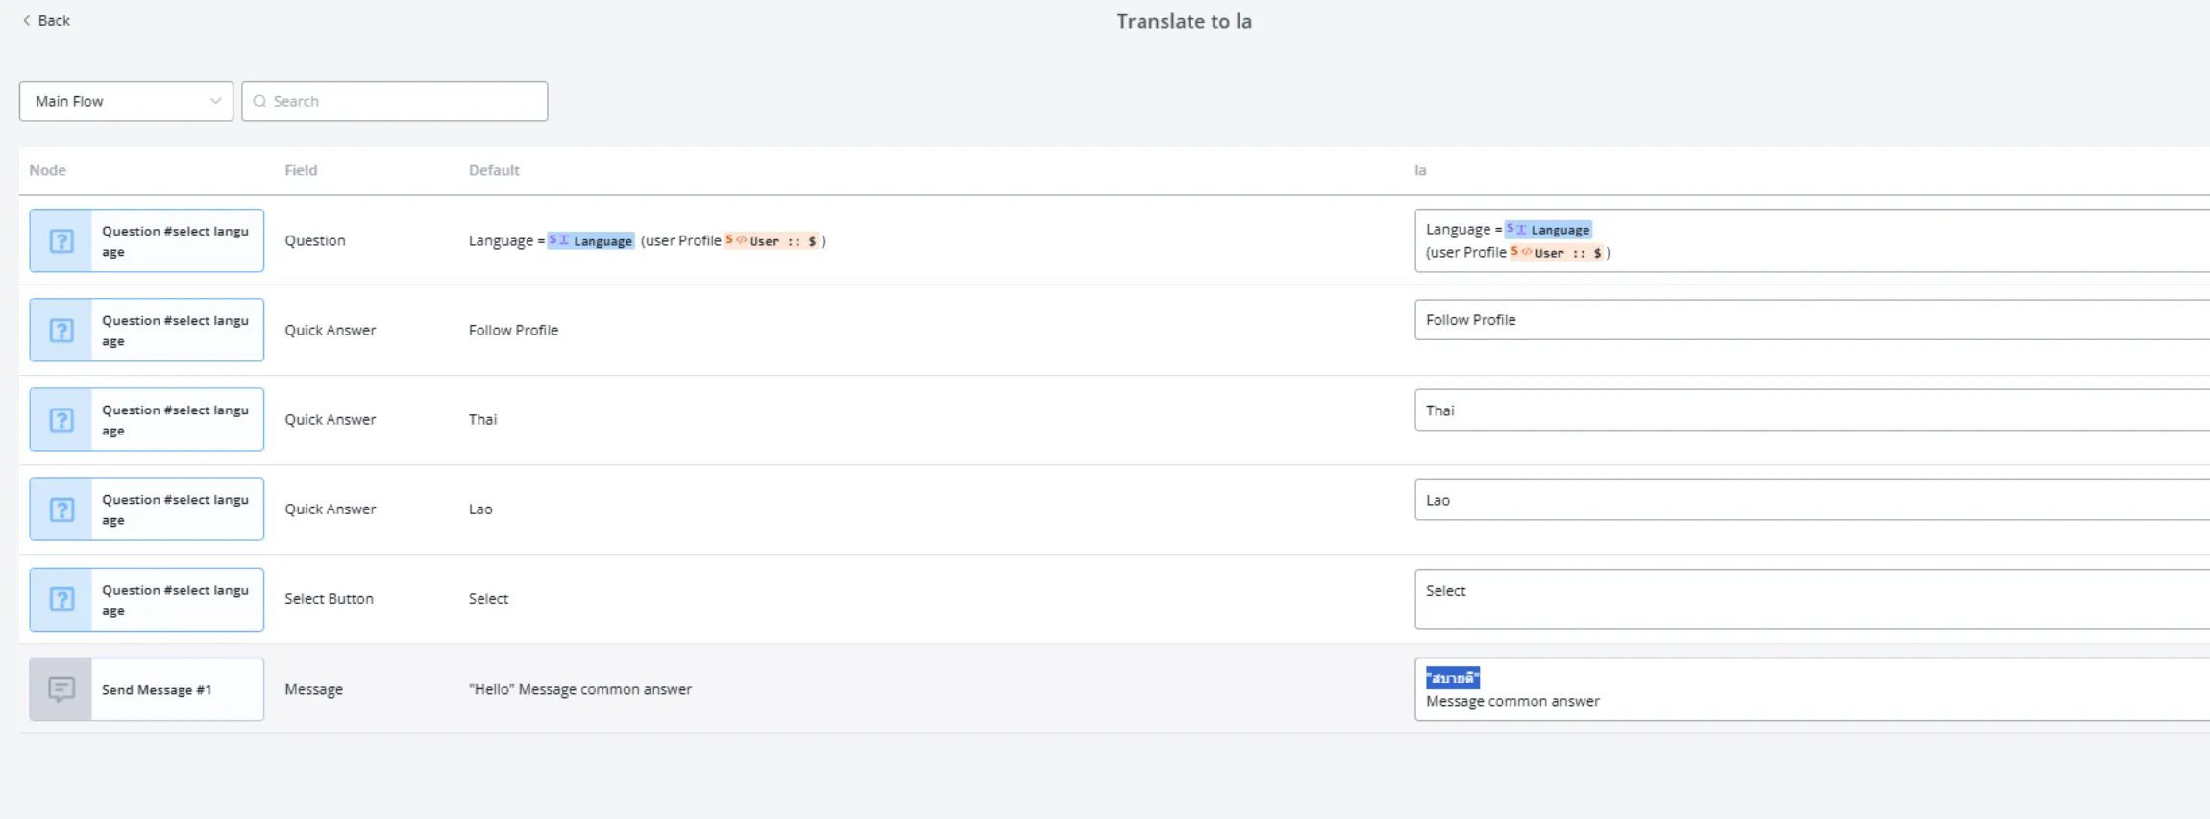
Task: Click the Field column header
Action: click(x=301, y=170)
